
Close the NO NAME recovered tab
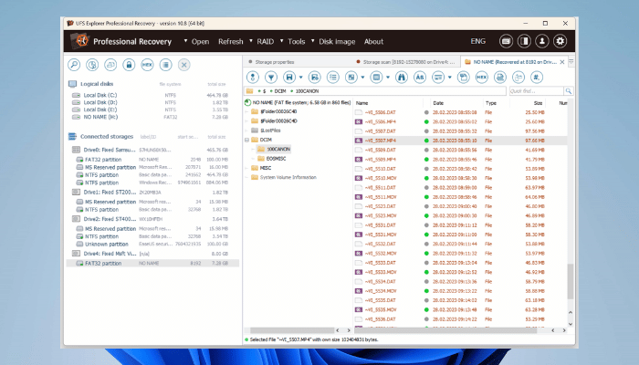(x=562, y=62)
